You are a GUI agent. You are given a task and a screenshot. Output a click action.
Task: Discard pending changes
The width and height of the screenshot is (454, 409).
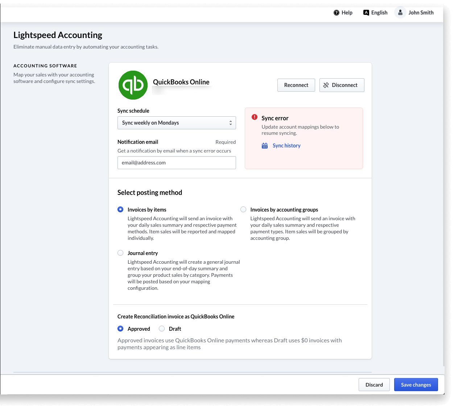point(374,384)
